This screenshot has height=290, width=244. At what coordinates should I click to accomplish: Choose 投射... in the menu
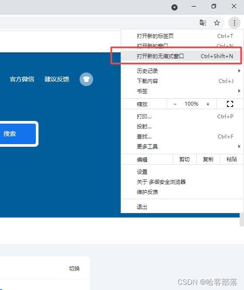(182, 127)
